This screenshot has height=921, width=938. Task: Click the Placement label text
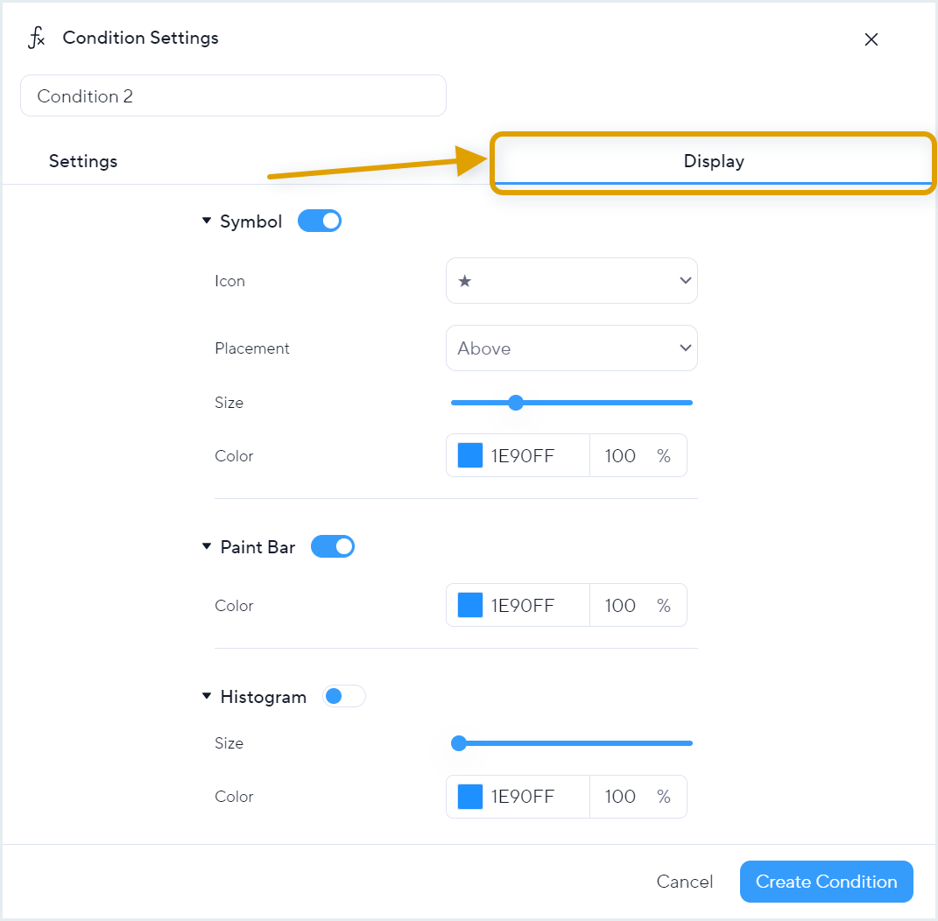click(252, 348)
